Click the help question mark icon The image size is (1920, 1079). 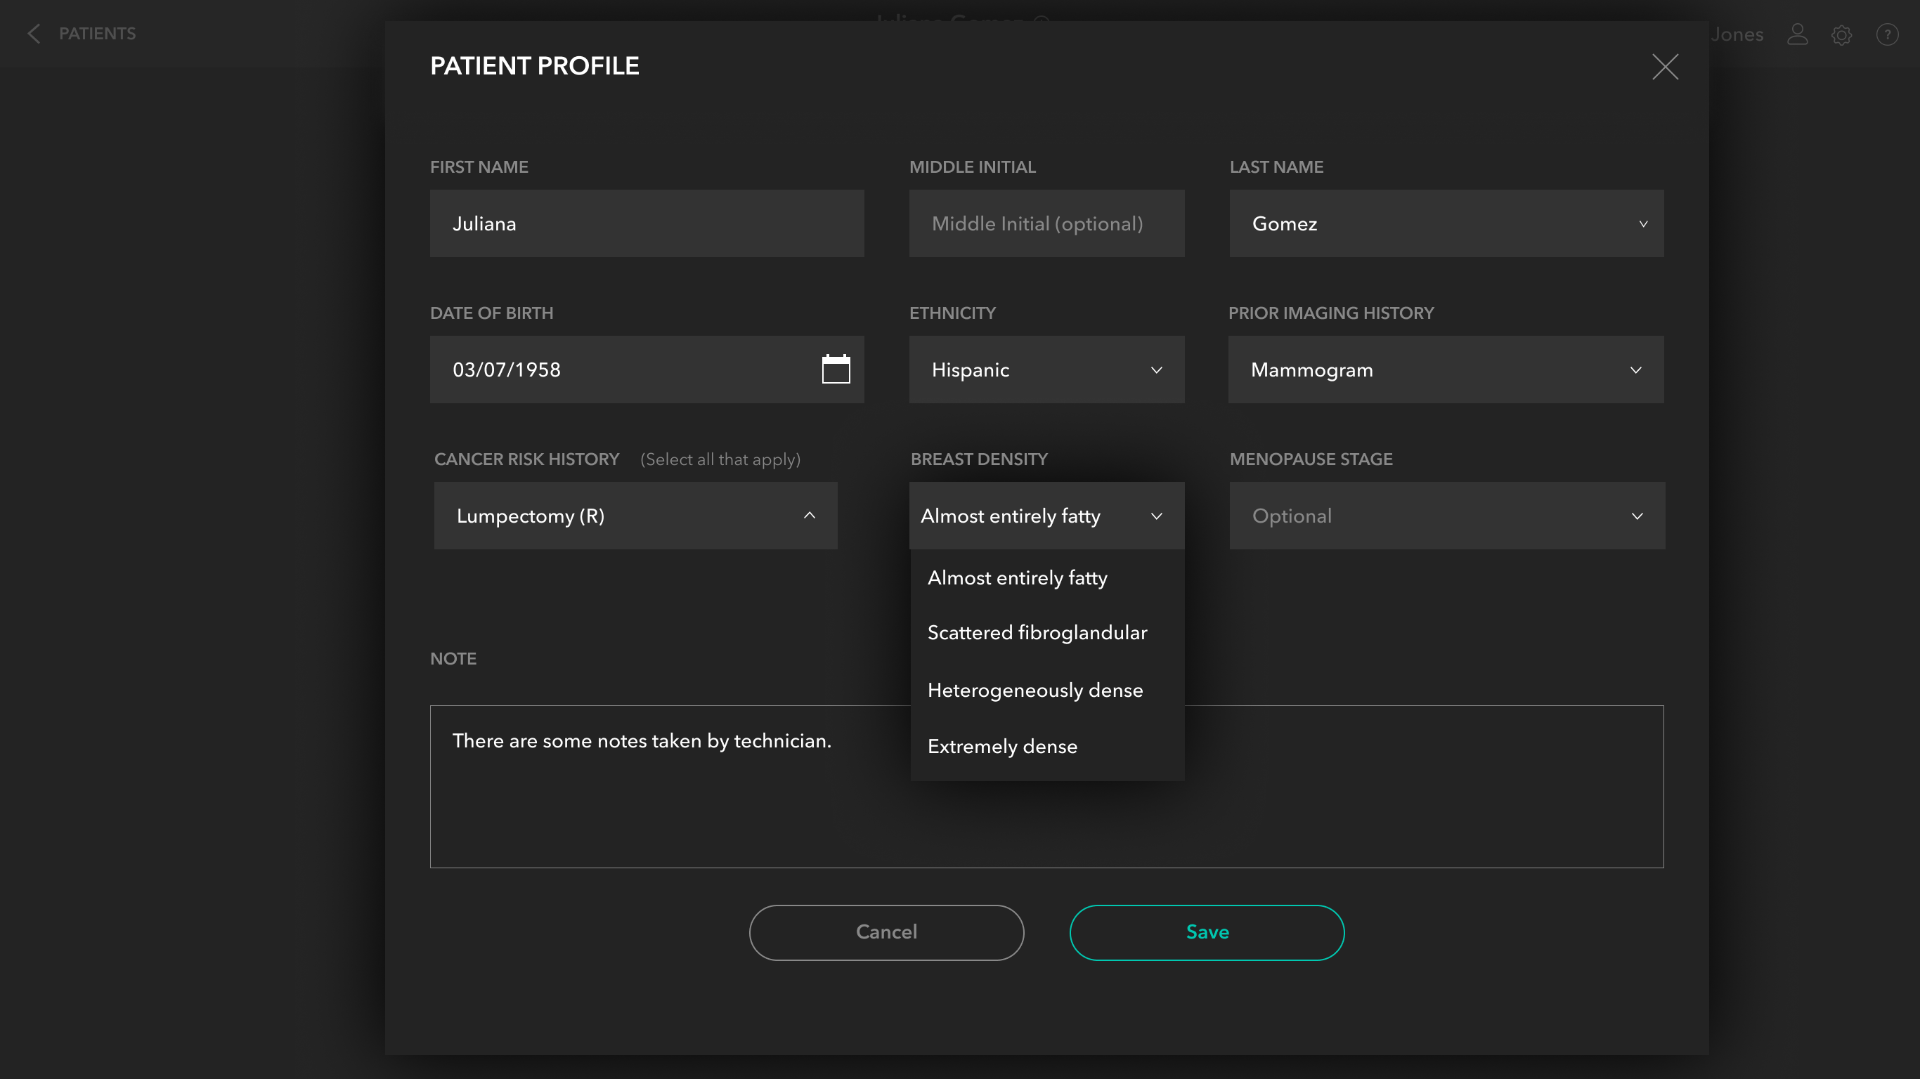1886,34
